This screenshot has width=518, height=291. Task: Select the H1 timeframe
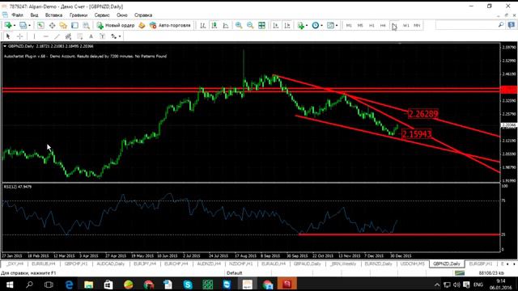coord(372,25)
